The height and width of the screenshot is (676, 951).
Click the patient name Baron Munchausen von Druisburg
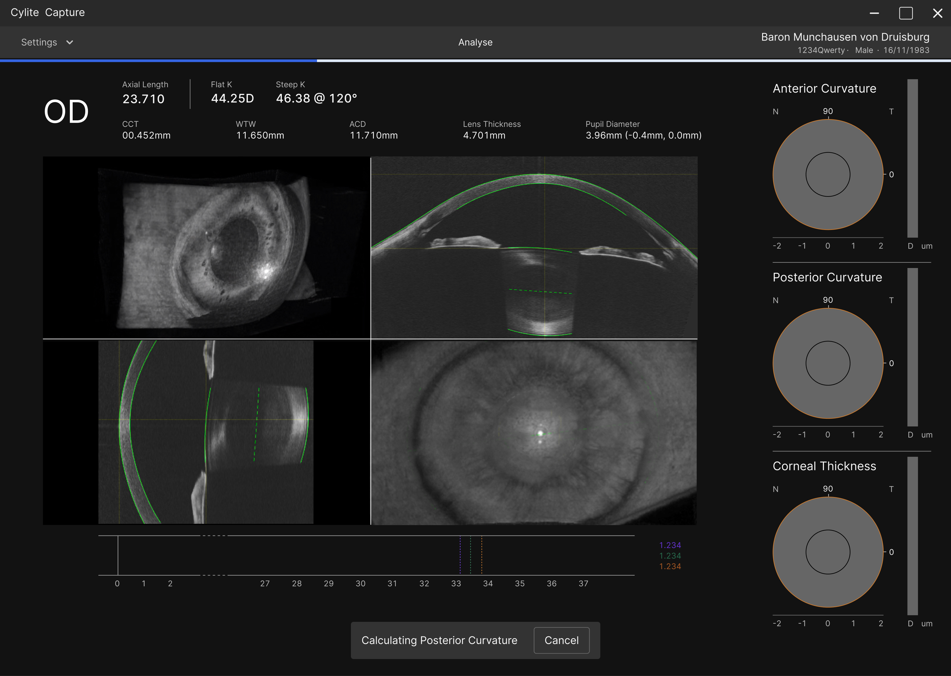tap(845, 37)
